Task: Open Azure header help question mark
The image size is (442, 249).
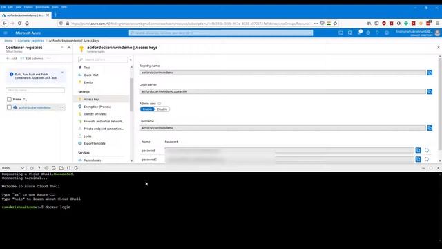Action: coord(378,33)
